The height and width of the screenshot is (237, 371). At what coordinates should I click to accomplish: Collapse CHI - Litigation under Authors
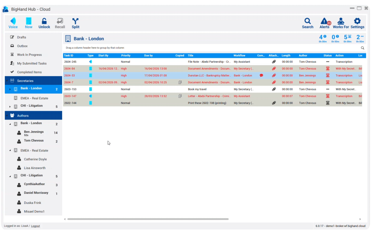point(10,176)
